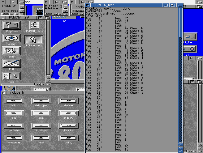Image resolution: width=203 pixels, height=153 pixels.
Task: Launch the Debug tool icon
Action: [x=11, y=38]
